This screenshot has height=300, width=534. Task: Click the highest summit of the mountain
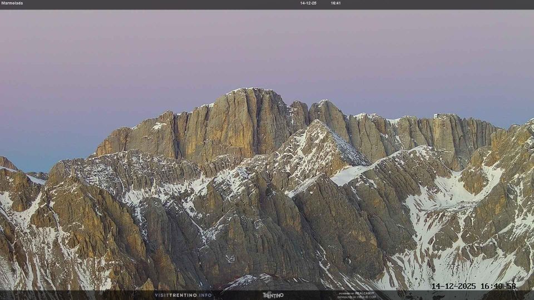click(x=250, y=90)
